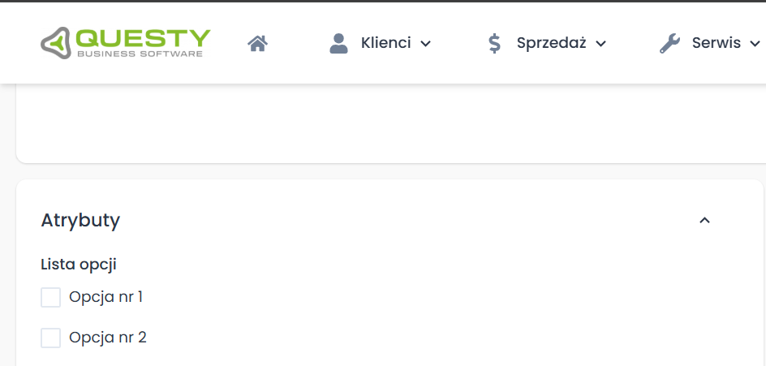Click the Questy triangle logo emblem

tap(56, 43)
